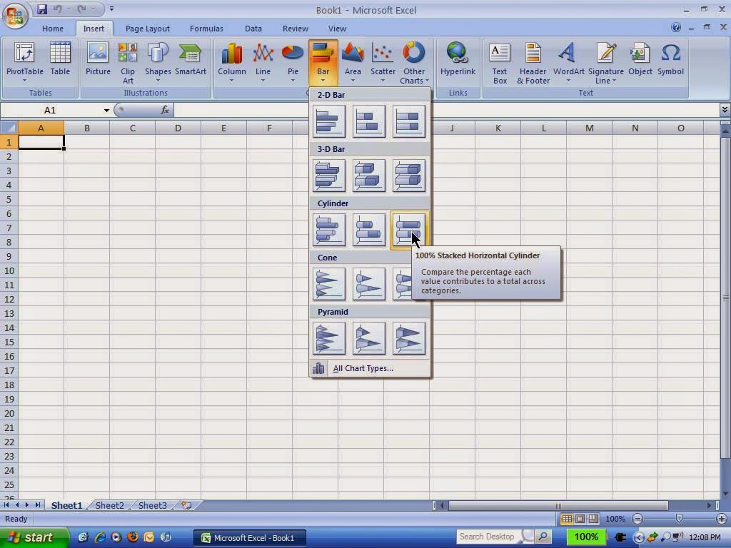Switch to Normal view button in status bar
The image size is (731, 548).
pos(566,519)
